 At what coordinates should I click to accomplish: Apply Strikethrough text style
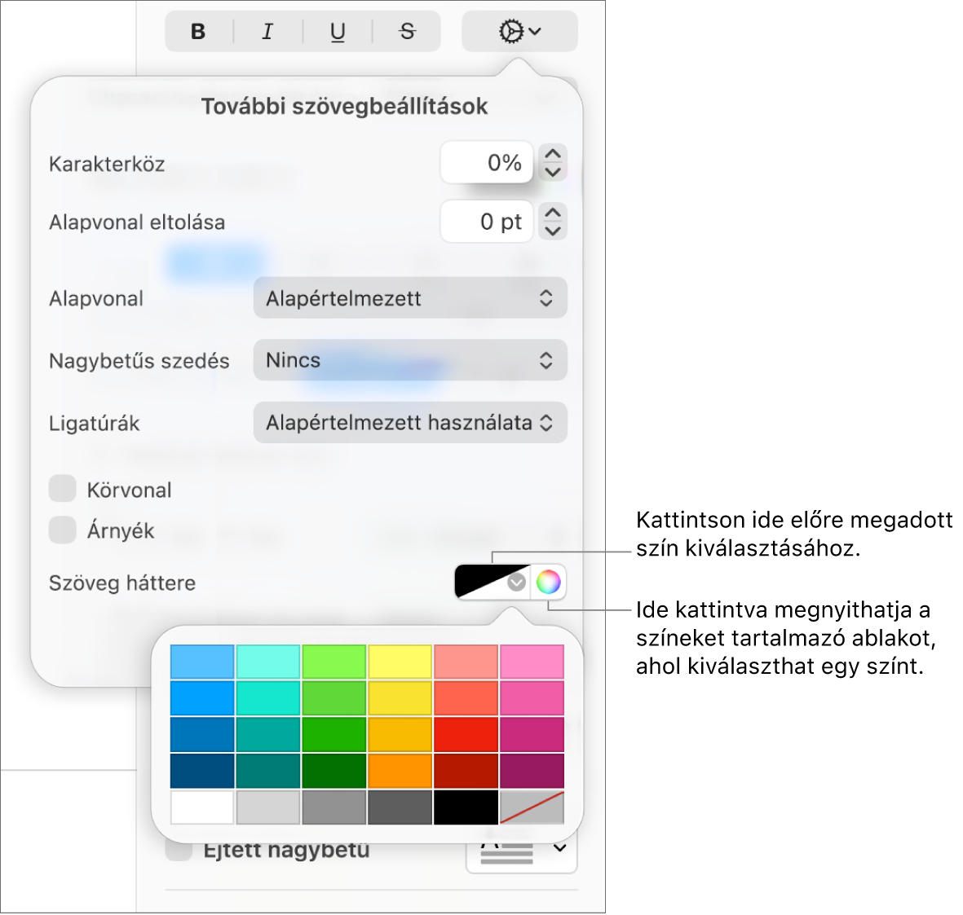pyautogui.click(x=407, y=31)
